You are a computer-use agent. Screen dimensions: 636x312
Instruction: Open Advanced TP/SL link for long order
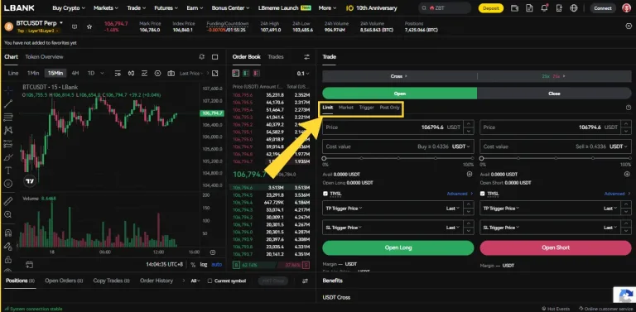(460, 194)
